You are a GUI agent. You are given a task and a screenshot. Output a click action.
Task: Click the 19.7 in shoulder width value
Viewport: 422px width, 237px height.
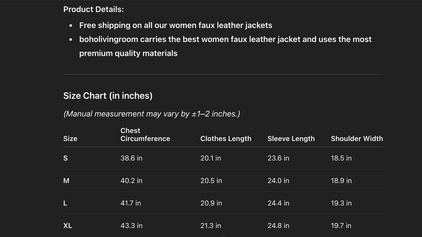pyautogui.click(x=341, y=226)
